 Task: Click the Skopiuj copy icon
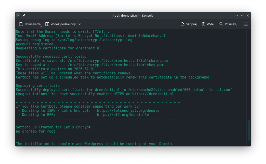pyautogui.click(x=183, y=24)
